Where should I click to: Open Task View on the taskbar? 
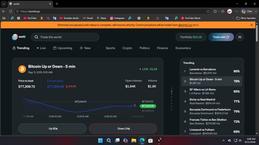click(117, 140)
